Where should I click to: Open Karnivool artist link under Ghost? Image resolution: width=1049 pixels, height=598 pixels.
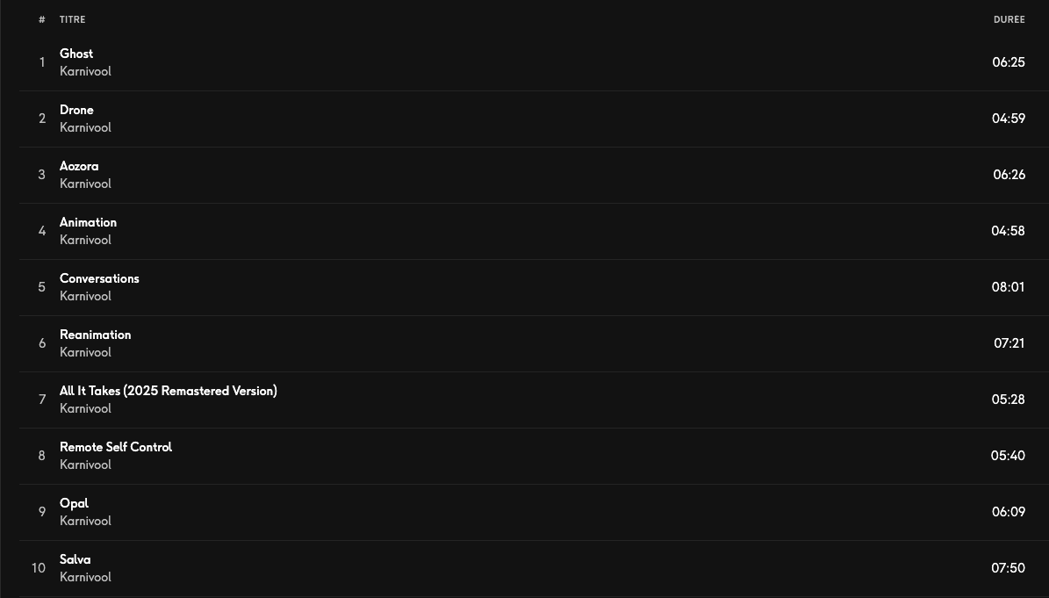coord(85,71)
